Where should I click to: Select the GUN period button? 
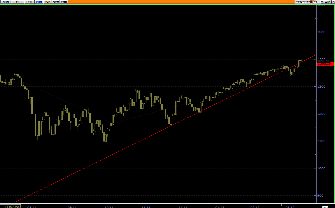6,2
